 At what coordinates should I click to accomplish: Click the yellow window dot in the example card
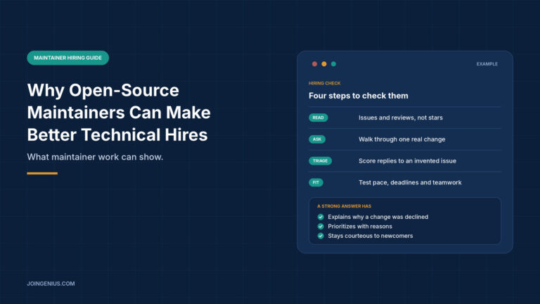tap(324, 64)
